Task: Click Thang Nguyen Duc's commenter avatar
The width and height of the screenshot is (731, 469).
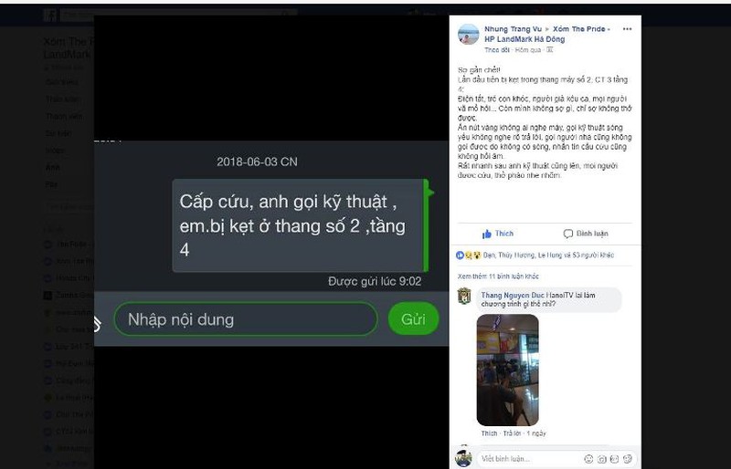Action: coord(464,297)
